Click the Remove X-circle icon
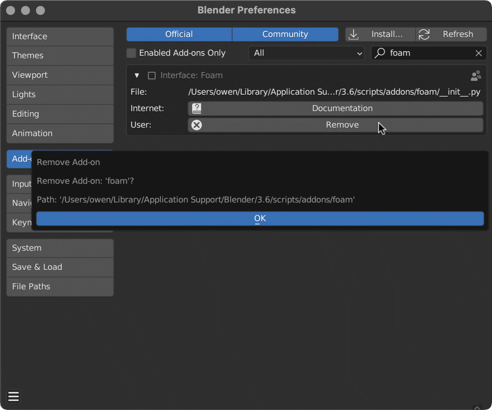492x410 pixels. (197, 125)
